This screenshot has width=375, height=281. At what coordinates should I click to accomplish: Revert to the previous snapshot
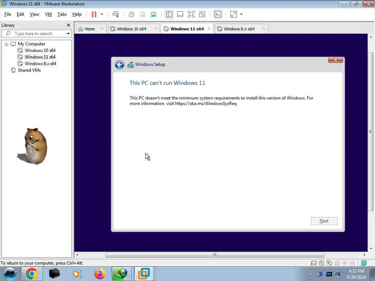(142, 14)
